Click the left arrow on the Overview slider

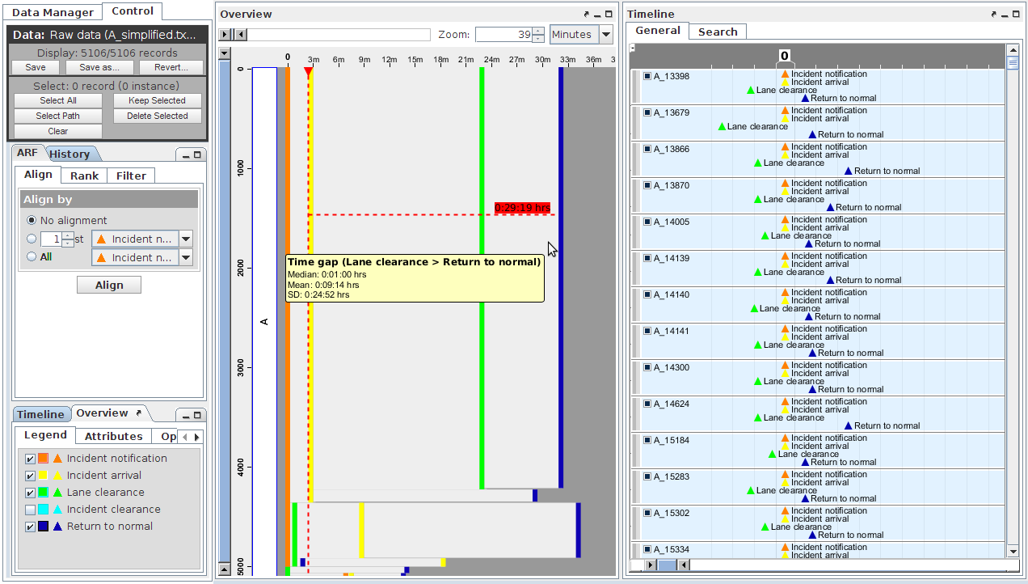pyautogui.click(x=240, y=35)
